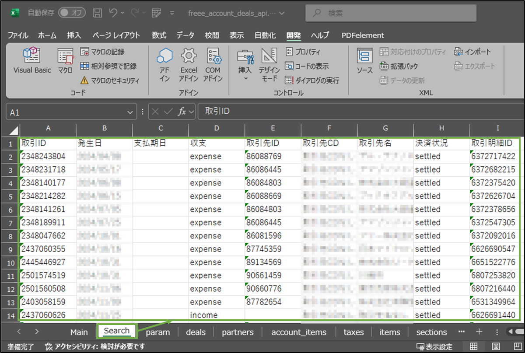Open マクロのセキュリティ settings
Viewport: 525px width, 353px height.
coord(110,80)
